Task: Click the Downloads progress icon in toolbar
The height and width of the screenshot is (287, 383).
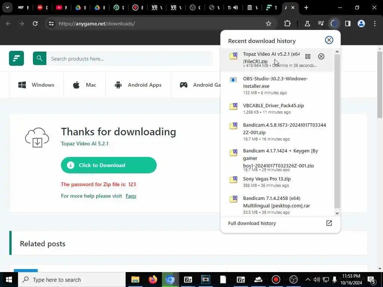Action: click(x=334, y=24)
